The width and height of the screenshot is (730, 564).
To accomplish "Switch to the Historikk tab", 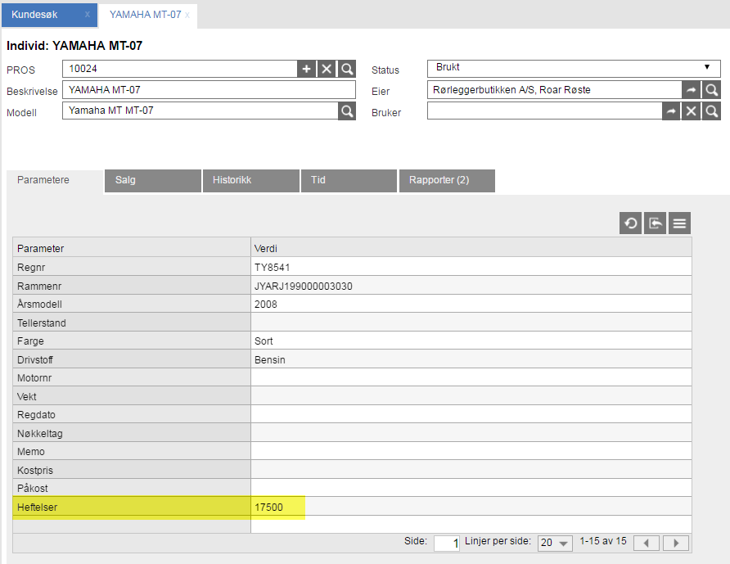I will click(251, 181).
